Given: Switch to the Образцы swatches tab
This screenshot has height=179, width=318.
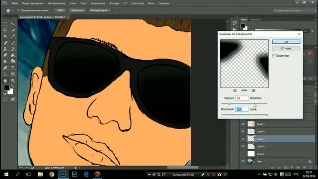Looking at the screenshot, I should 255,20.
